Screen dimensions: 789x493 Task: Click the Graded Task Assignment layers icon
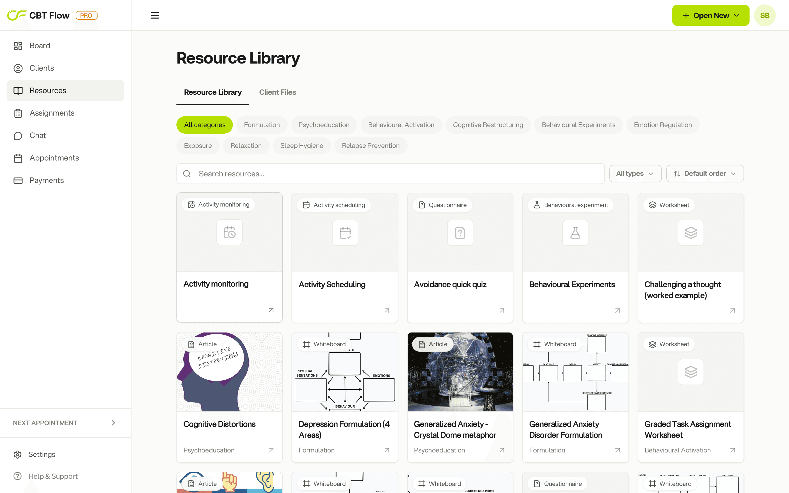(691, 372)
